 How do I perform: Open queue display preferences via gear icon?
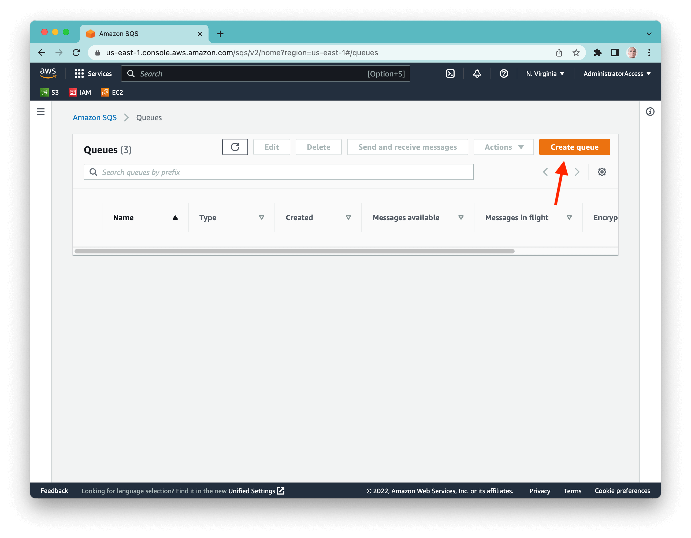(602, 172)
